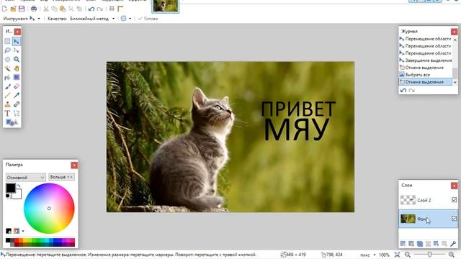The width and height of the screenshot is (461, 259).
Task: Click the Undo arrow in top toolbar
Action: coord(91,9)
